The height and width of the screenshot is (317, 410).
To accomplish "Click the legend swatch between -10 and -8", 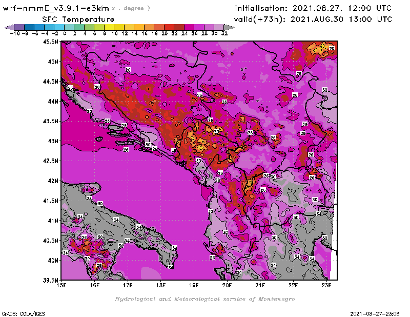I will coord(19,27).
